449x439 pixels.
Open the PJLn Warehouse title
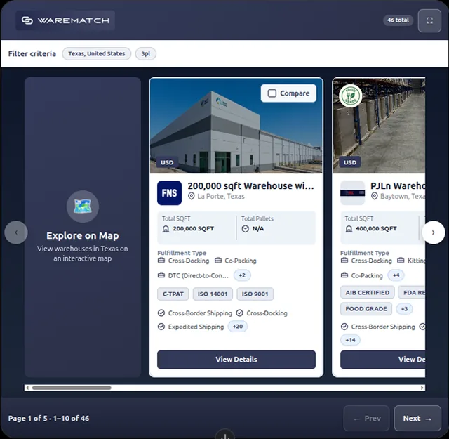398,186
